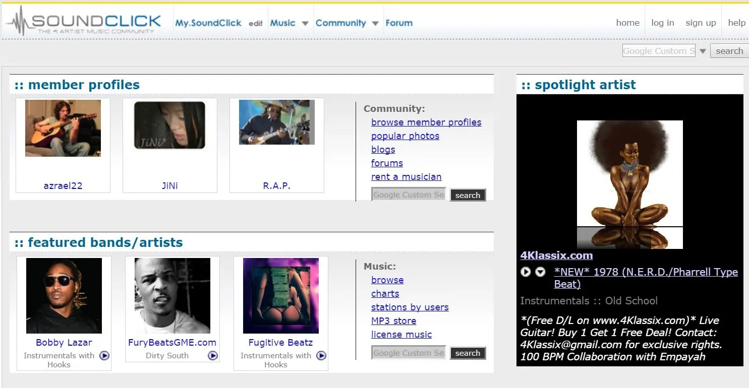Open the license music link
The height and width of the screenshot is (388, 749).
click(401, 335)
